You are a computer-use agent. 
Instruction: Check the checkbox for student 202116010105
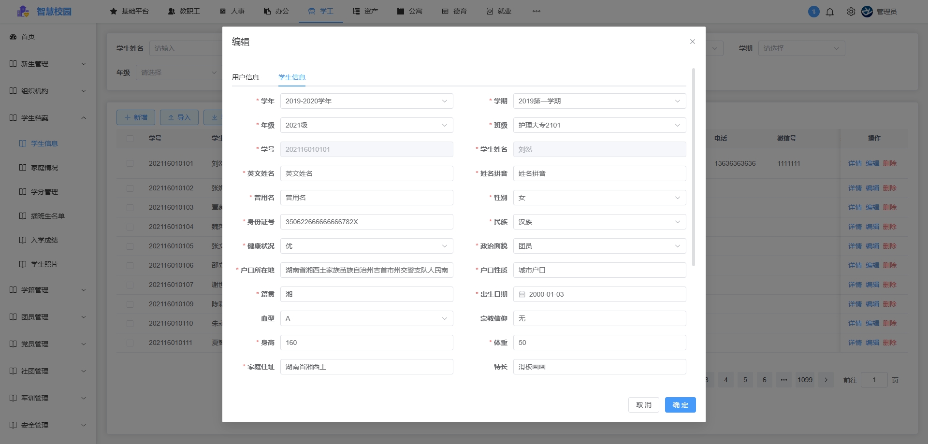click(x=130, y=246)
